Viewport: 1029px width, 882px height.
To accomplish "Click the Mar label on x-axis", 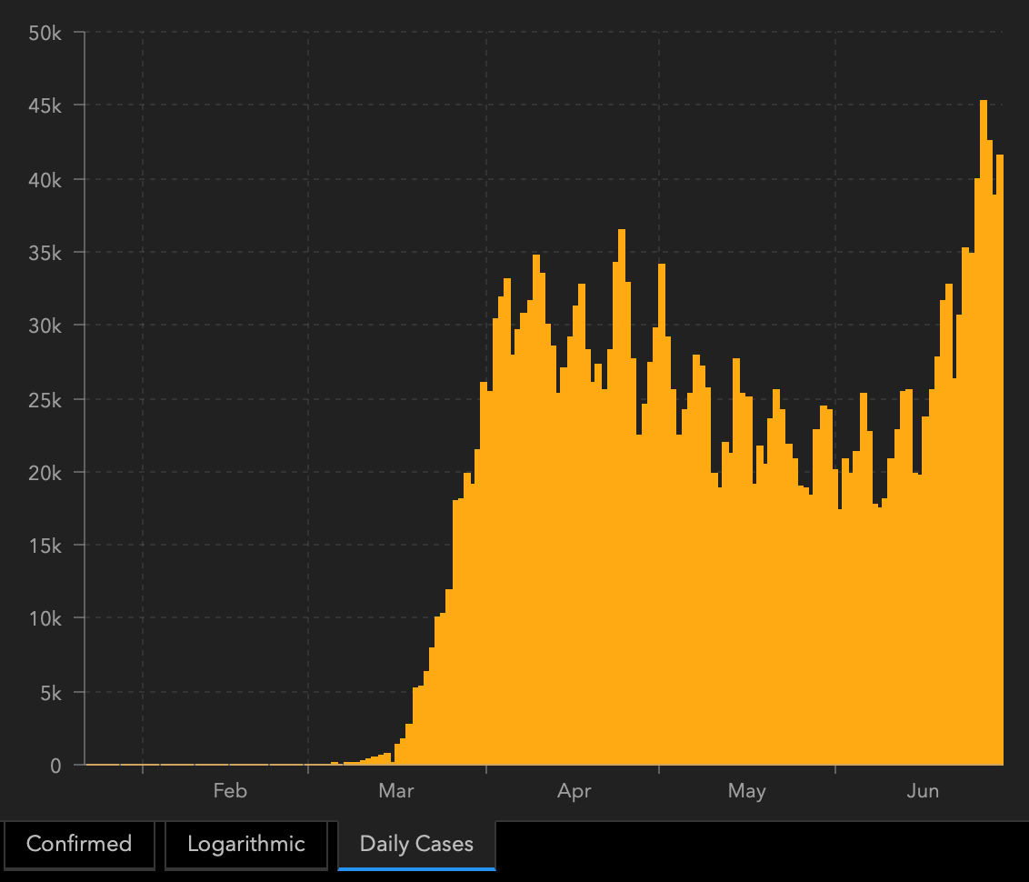I will (x=396, y=791).
